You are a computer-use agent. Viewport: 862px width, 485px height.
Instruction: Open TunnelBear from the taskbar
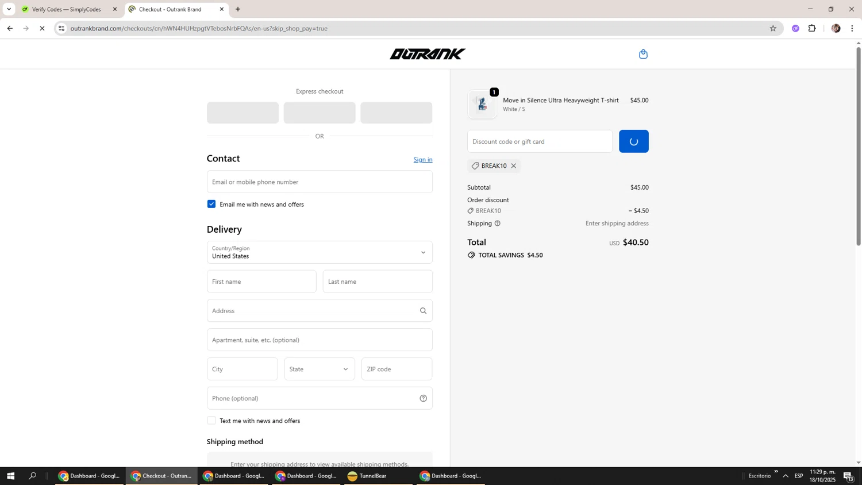click(378, 476)
